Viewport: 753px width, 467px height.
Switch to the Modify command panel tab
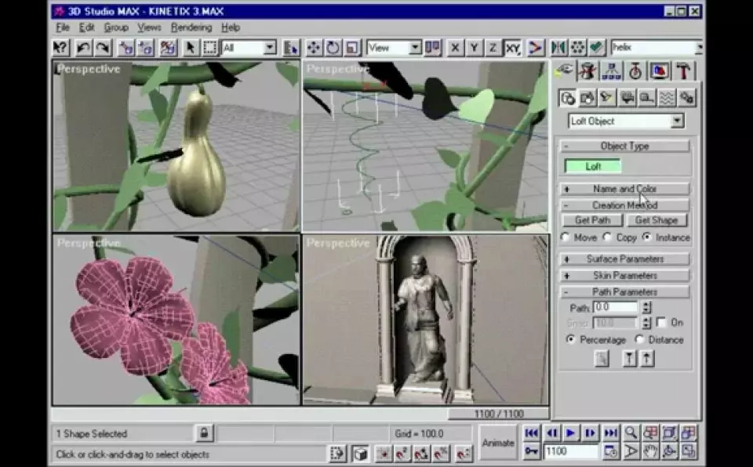point(587,71)
